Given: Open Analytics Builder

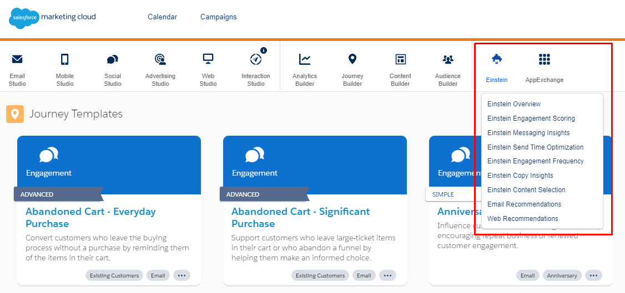Looking at the screenshot, I should 305,70.
